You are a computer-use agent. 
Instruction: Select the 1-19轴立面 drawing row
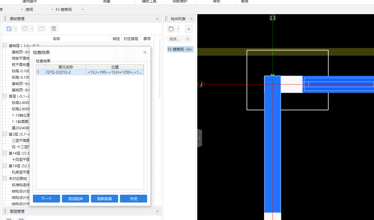coord(21,115)
